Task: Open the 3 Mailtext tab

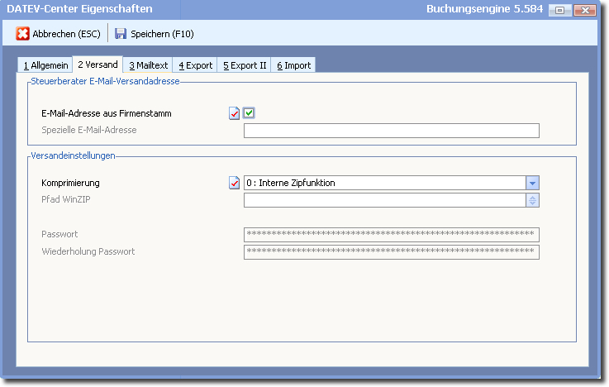Action: click(148, 65)
